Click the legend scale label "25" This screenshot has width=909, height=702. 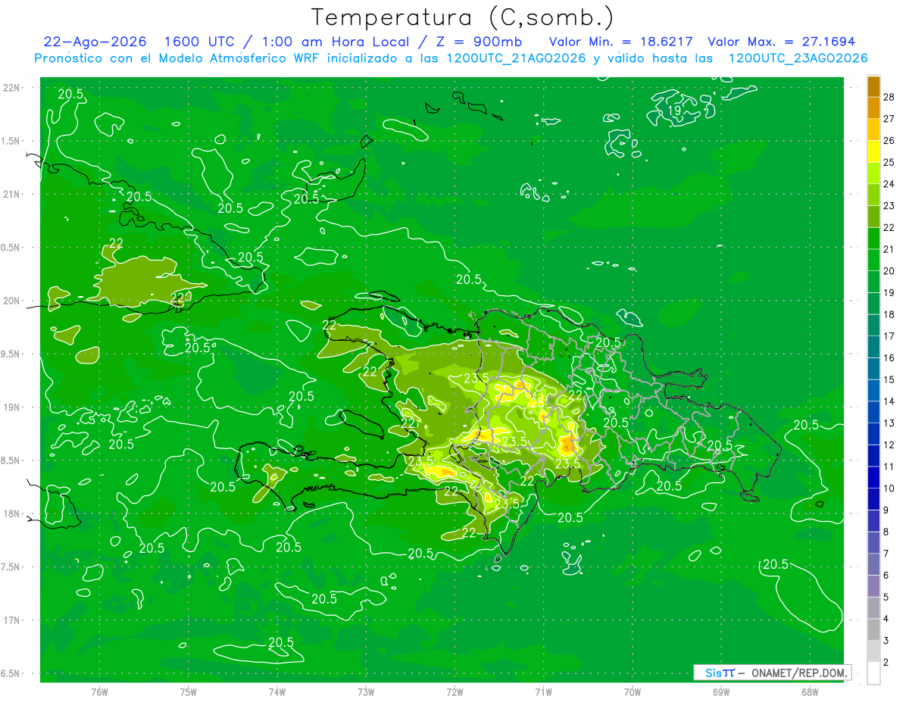pyautogui.click(x=889, y=163)
